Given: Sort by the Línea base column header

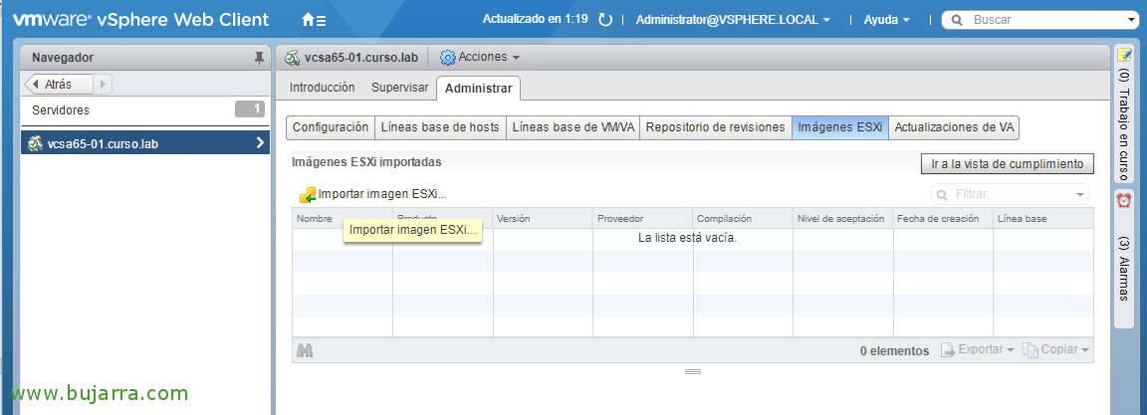Looking at the screenshot, I should pos(1043,219).
